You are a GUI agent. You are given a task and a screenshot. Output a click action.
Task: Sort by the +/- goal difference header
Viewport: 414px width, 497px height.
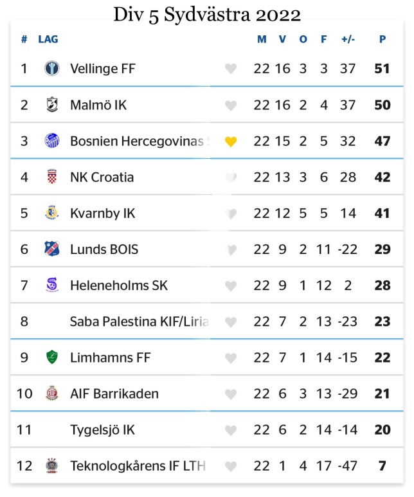tap(348, 39)
